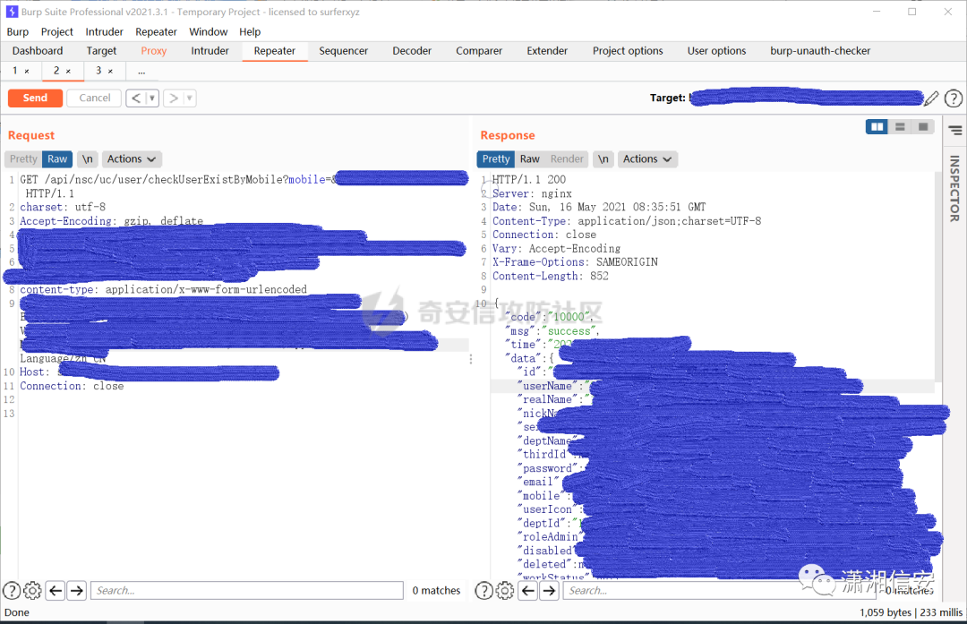
Task: Toggle \n non-printing characters in request
Action: (x=88, y=159)
